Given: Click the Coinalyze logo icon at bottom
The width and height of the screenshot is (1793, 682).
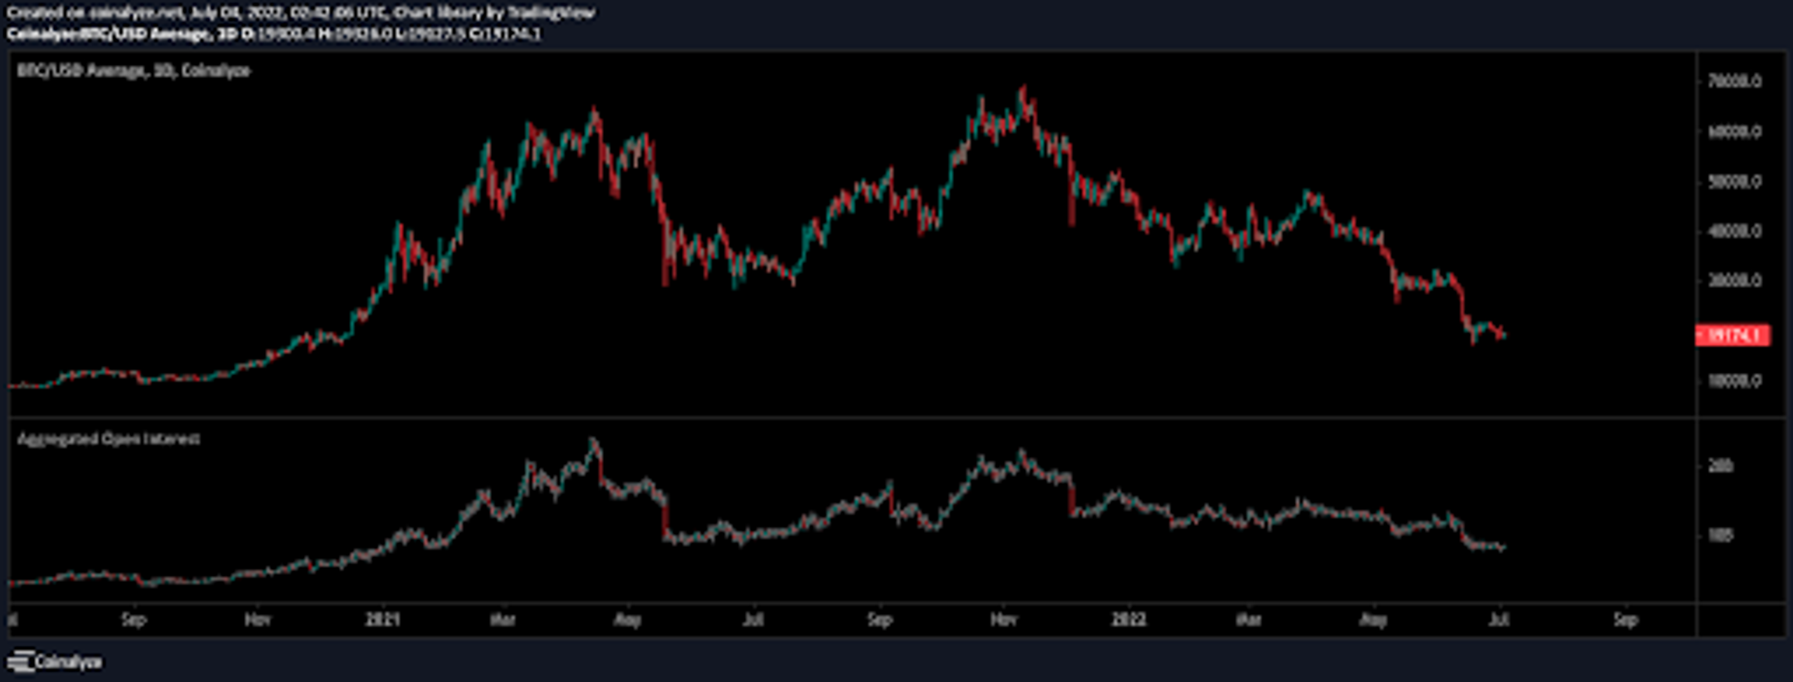Looking at the screenshot, I should click(x=21, y=661).
